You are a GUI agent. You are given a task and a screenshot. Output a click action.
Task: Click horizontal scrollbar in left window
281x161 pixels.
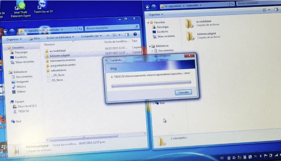pos(84,137)
